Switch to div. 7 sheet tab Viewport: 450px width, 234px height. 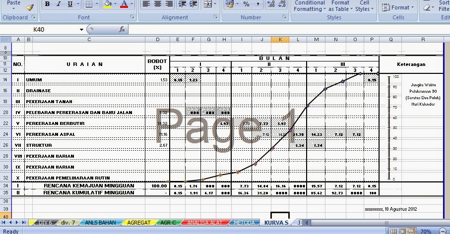pyautogui.click(x=68, y=223)
